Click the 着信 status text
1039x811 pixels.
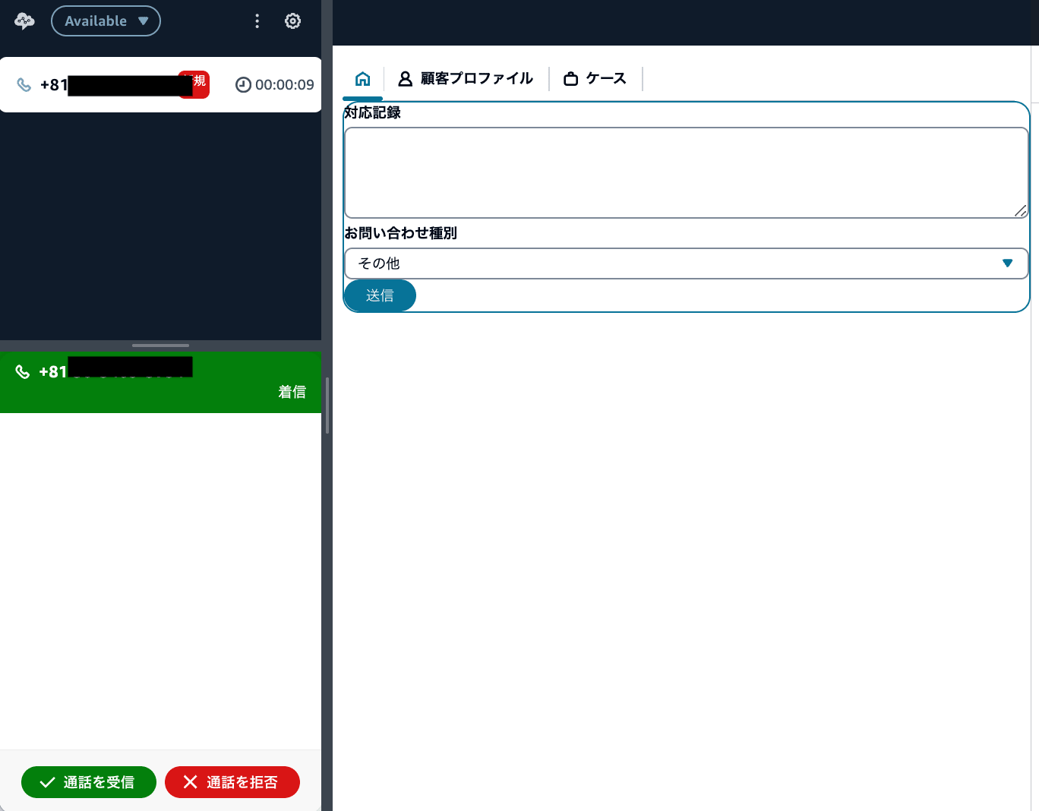(292, 392)
